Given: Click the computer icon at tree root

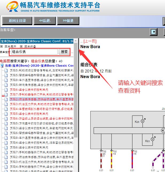Looking at the screenshot, I should (x=2, y=66).
